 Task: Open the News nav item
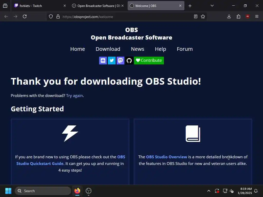138,49
